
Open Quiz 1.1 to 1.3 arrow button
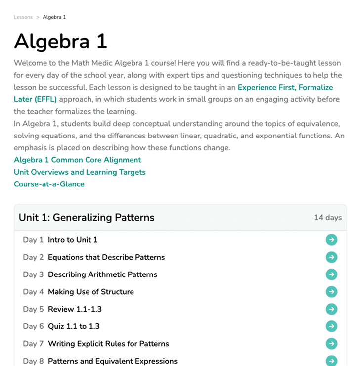[x=331, y=326]
